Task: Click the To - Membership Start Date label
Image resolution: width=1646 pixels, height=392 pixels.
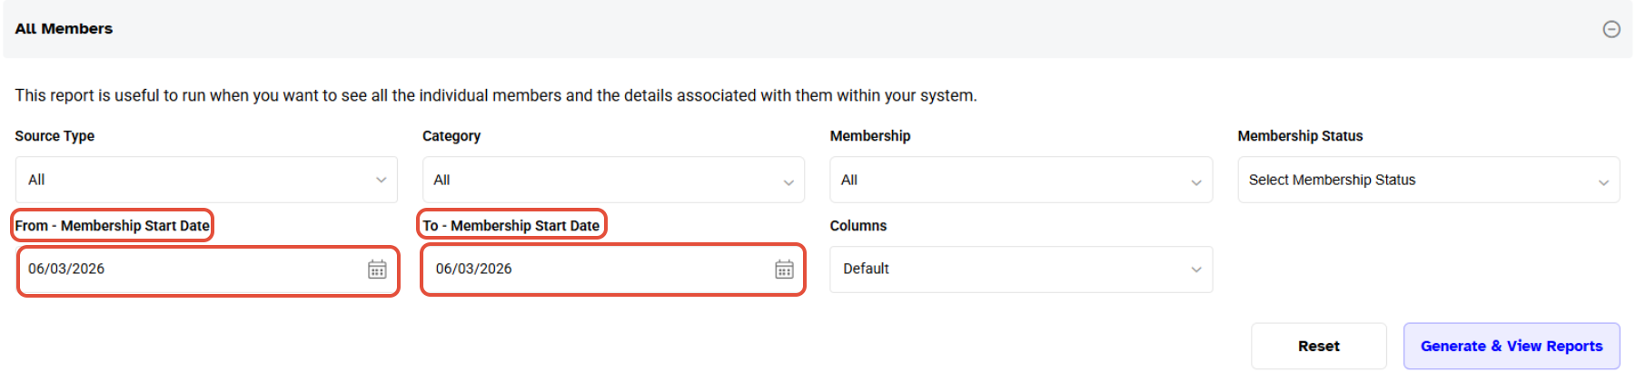Action: pos(511,225)
